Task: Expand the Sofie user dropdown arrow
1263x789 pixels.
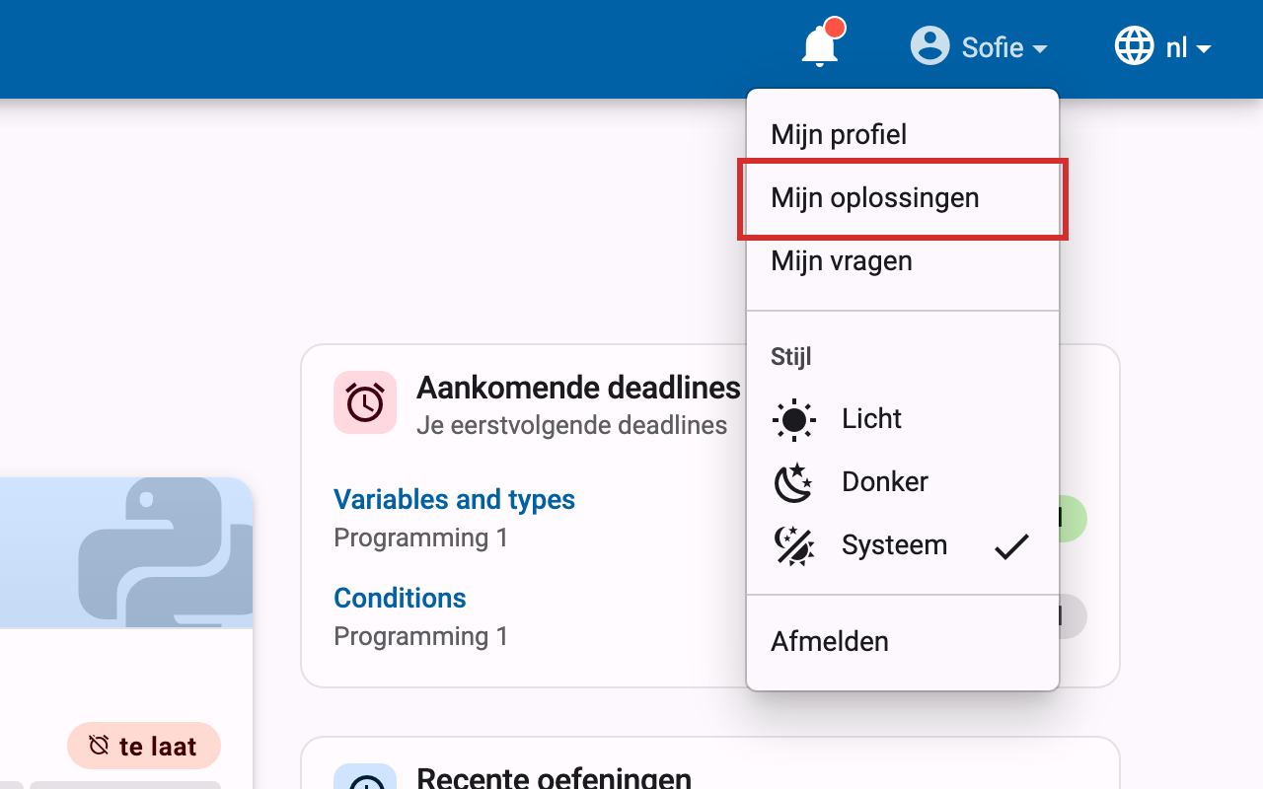Action: click(1040, 48)
